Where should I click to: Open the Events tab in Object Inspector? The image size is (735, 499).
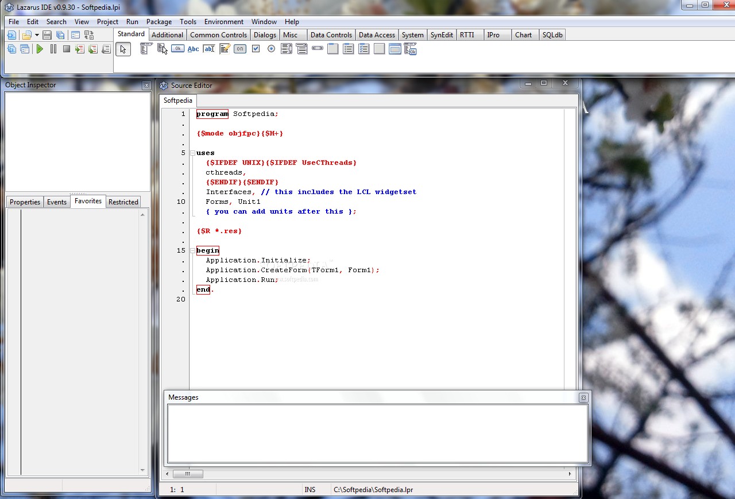coord(57,202)
